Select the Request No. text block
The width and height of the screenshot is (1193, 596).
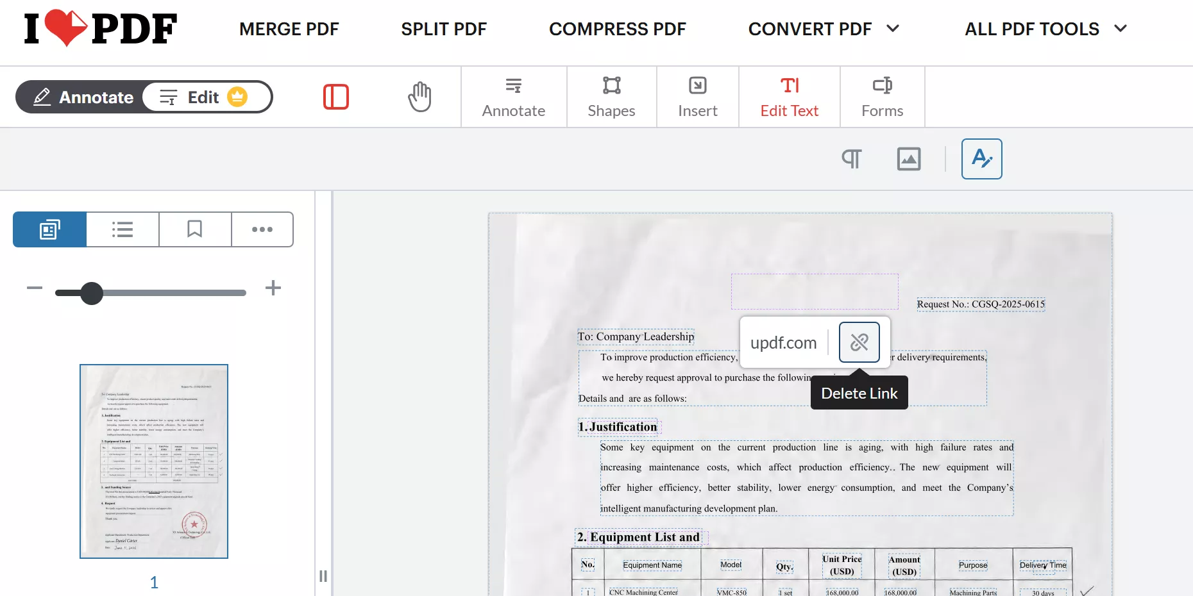pyautogui.click(x=981, y=304)
